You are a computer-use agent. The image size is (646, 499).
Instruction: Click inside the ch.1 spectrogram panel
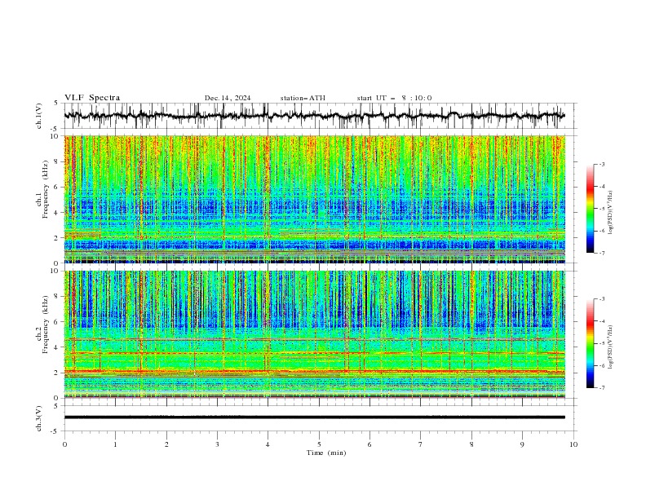click(315, 199)
